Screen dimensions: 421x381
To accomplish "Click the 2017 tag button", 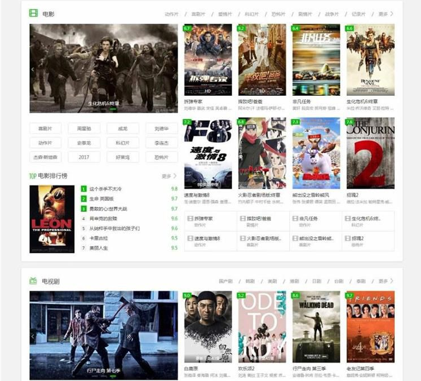I will 84,157.
